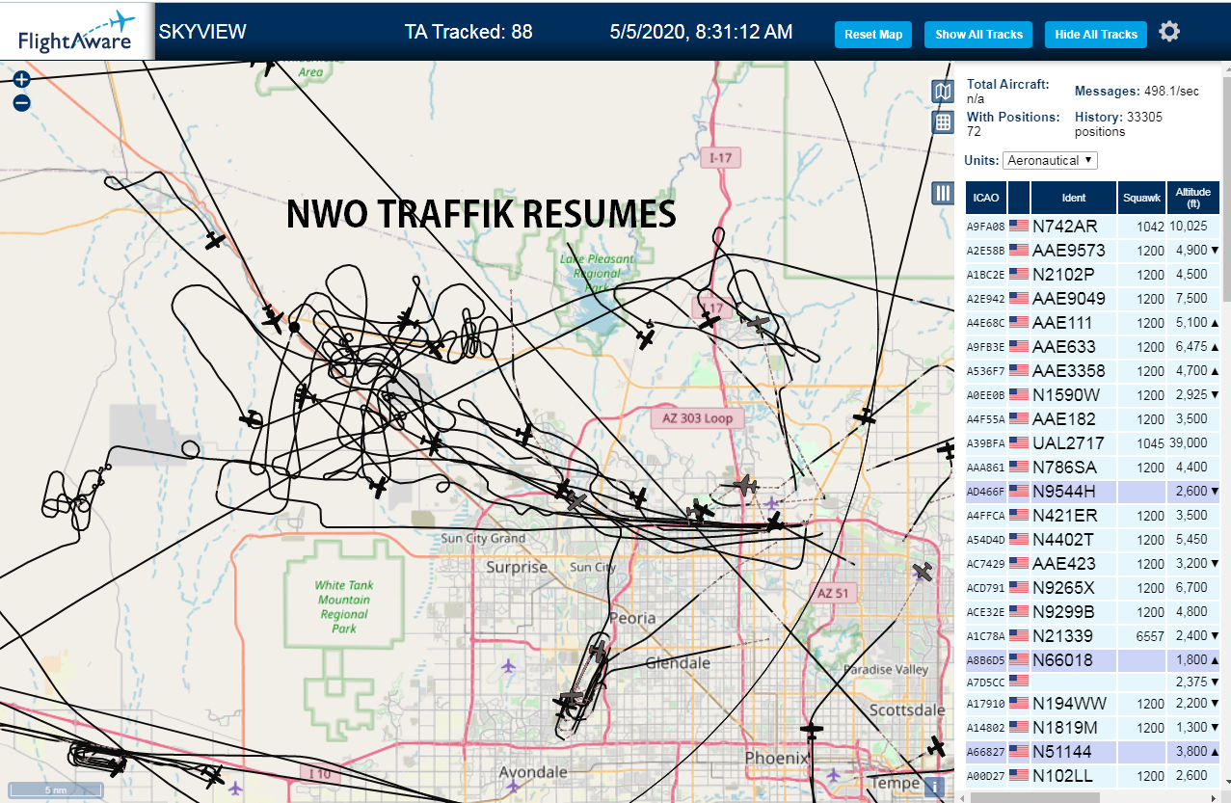1231x803 pixels.
Task: Select aircraft row AAE111
Action: [1092, 323]
